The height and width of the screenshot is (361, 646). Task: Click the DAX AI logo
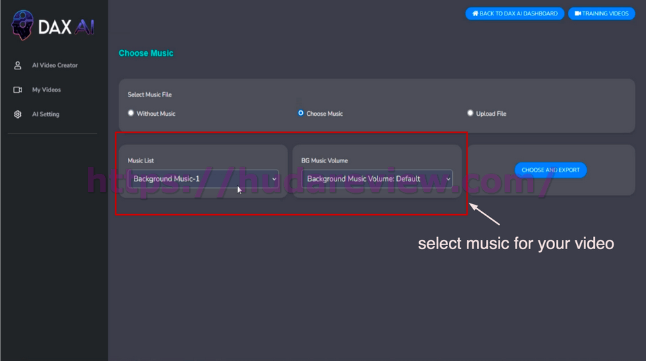[53, 26]
